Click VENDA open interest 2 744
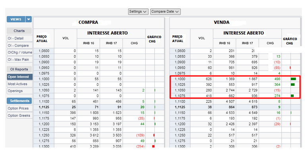 pyautogui.click(x=230, y=91)
